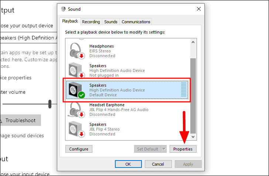
Task: Click the default Speakers icon with green checkmark
Action: click(x=77, y=90)
